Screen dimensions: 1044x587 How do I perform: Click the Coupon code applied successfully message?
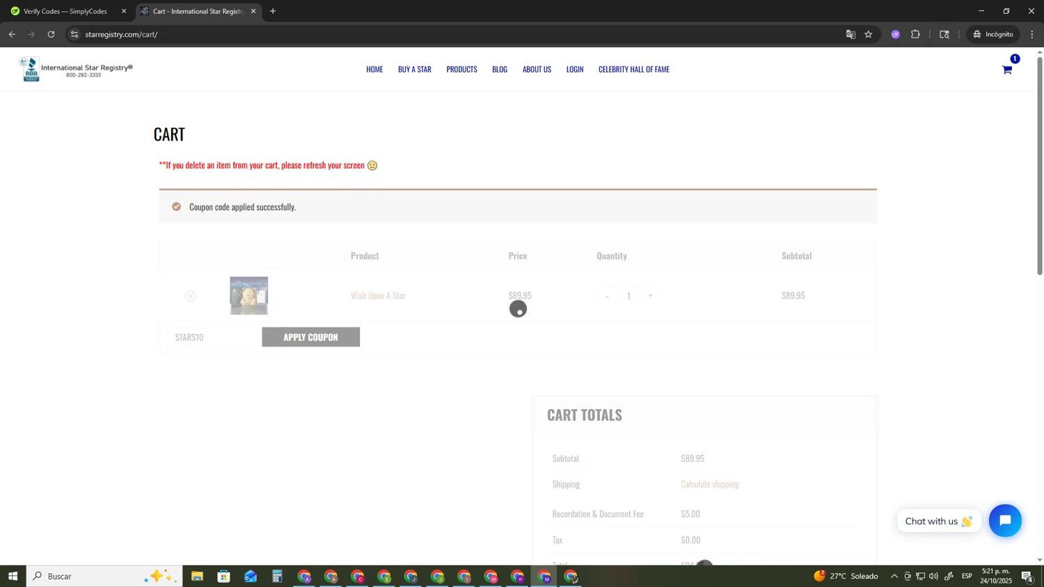(x=242, y=207)
